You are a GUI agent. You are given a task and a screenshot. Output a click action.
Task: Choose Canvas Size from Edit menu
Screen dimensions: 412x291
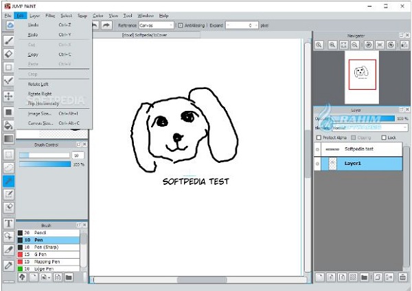41,123
